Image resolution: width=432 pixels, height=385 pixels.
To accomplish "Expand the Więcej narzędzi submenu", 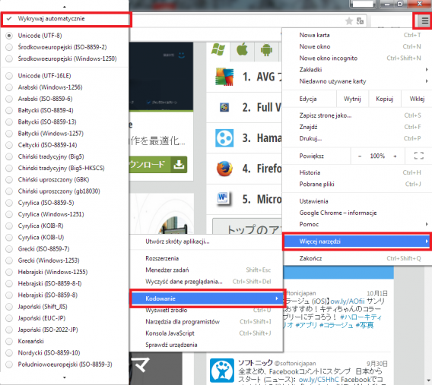I will (x=357, y=241).
